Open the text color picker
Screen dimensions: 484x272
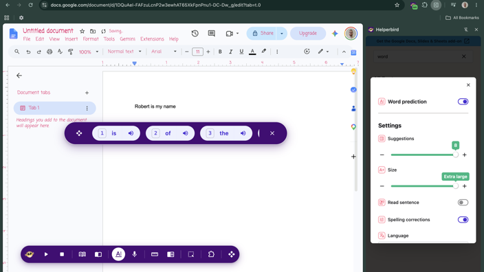252,52
